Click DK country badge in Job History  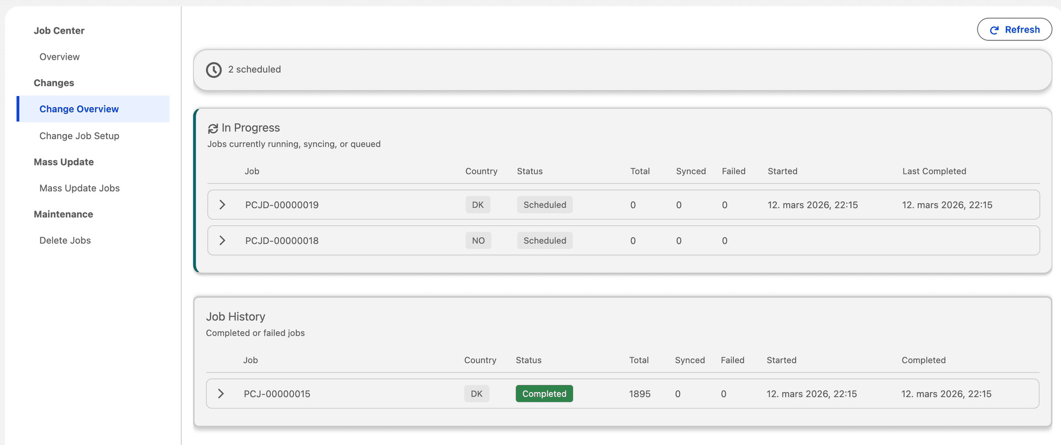tap(476, 394)
